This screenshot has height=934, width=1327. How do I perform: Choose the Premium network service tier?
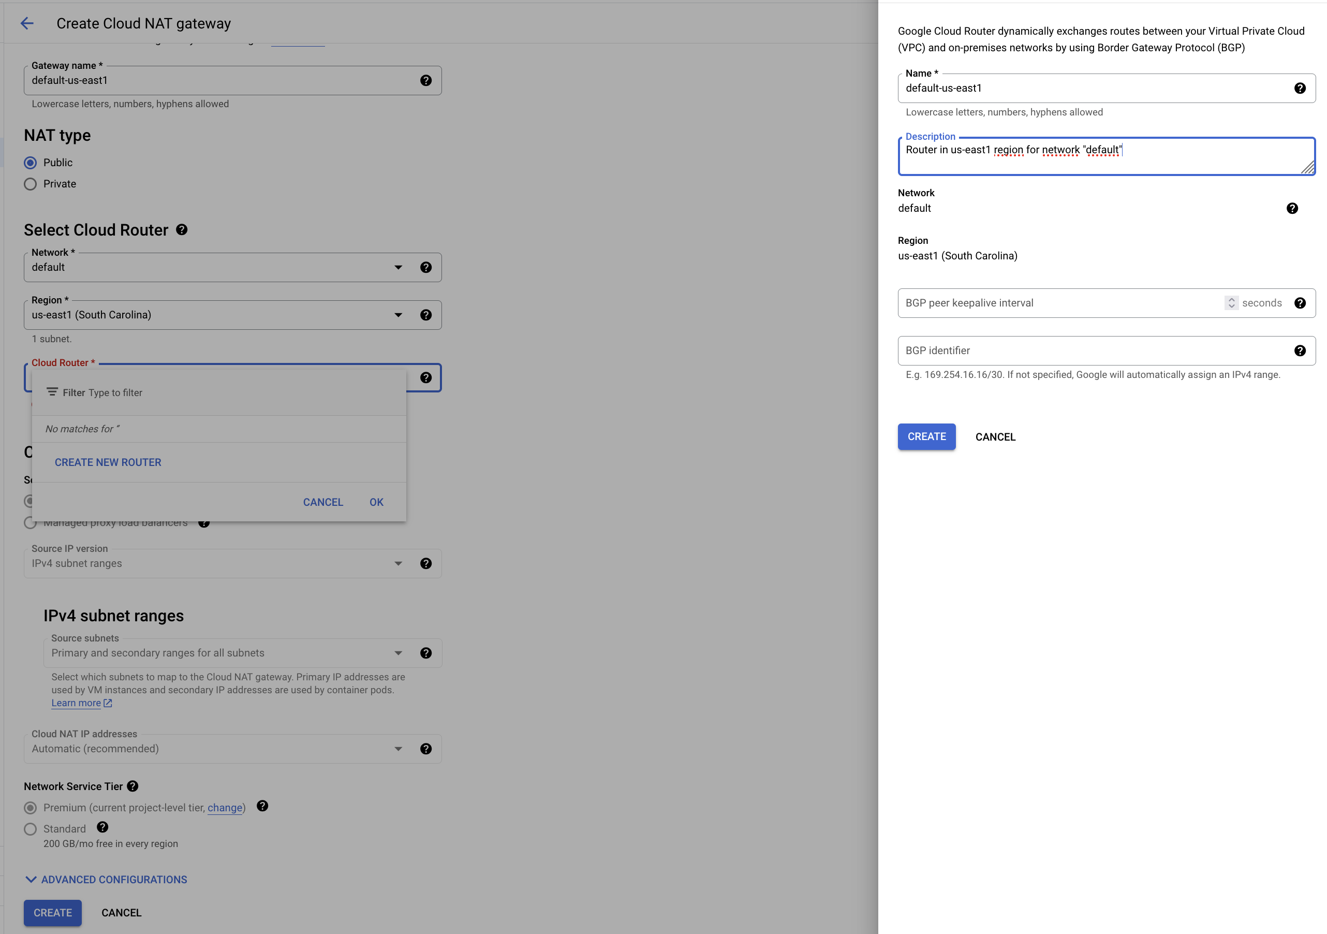point(30,807)
